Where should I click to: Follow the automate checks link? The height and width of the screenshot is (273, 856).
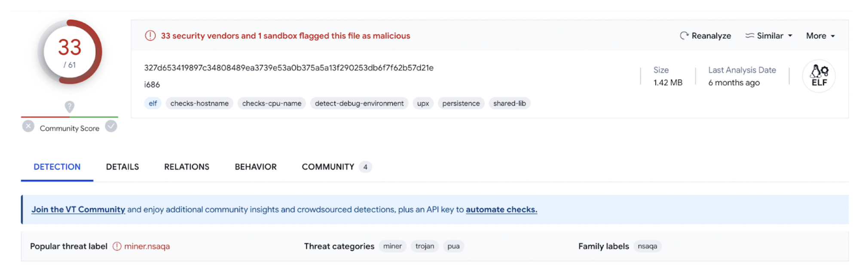(501, 209)
